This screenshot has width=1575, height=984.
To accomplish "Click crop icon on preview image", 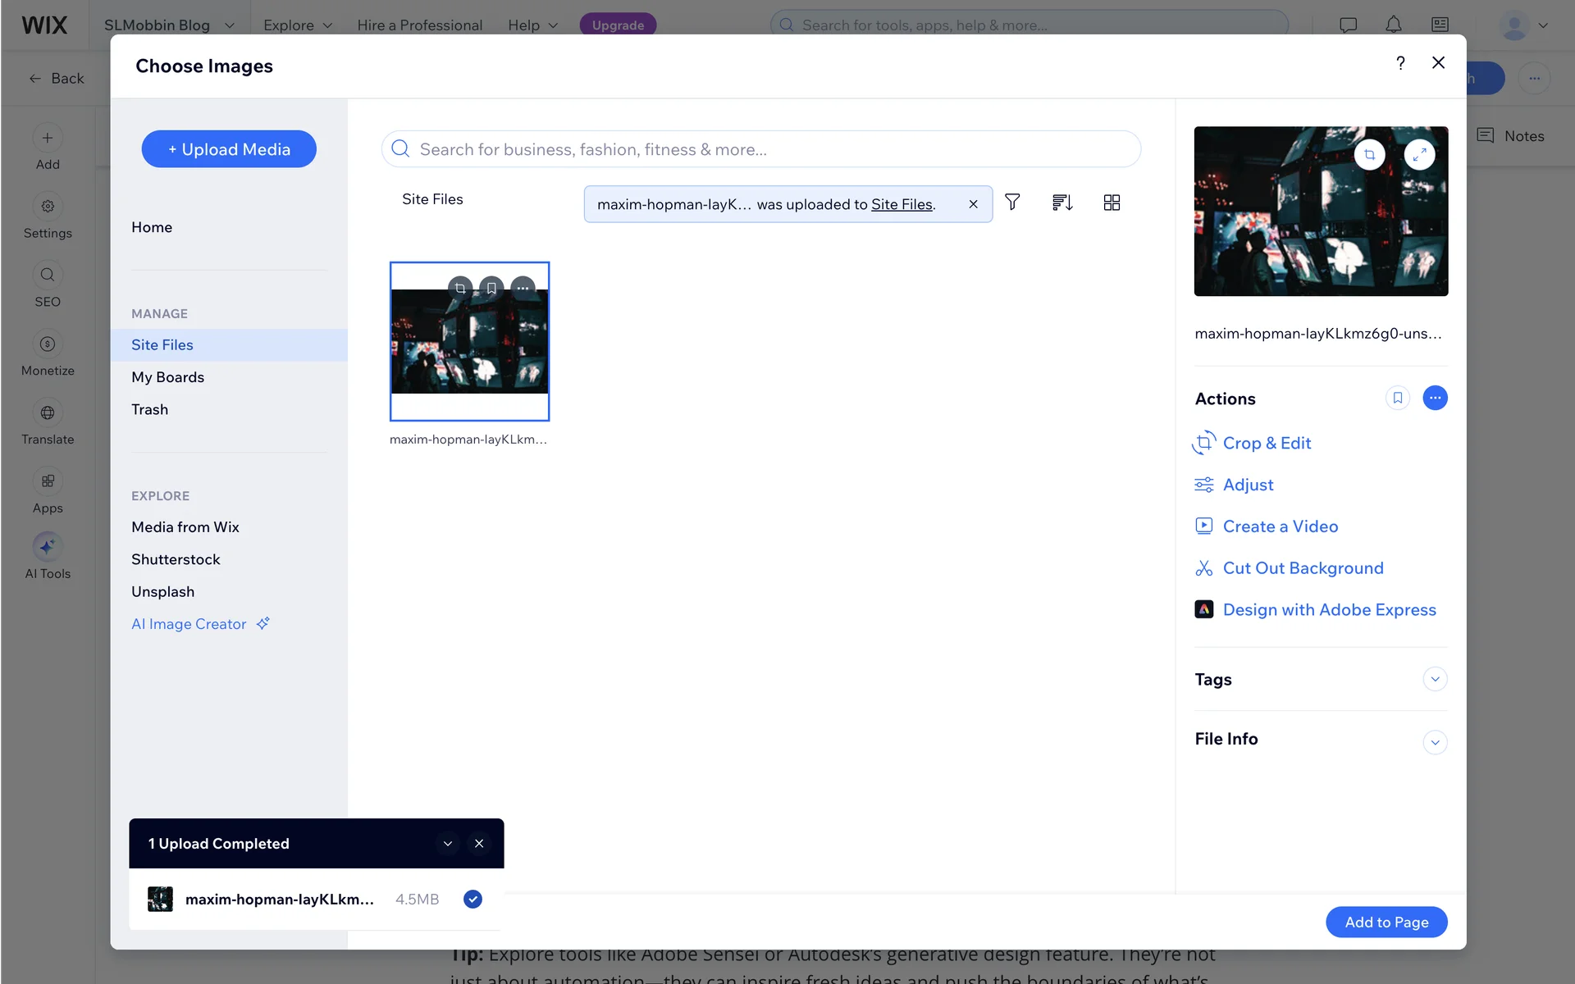I will (1369, 155).
